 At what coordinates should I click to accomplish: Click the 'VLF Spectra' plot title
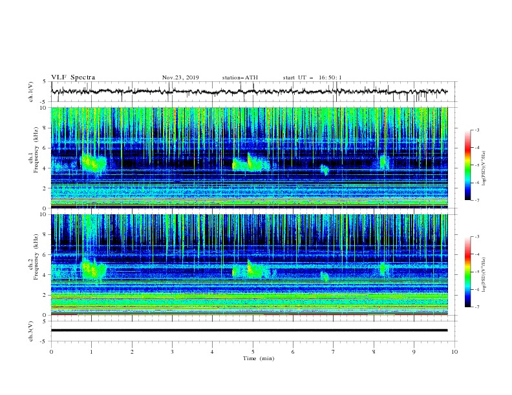(x=73, y=77)
